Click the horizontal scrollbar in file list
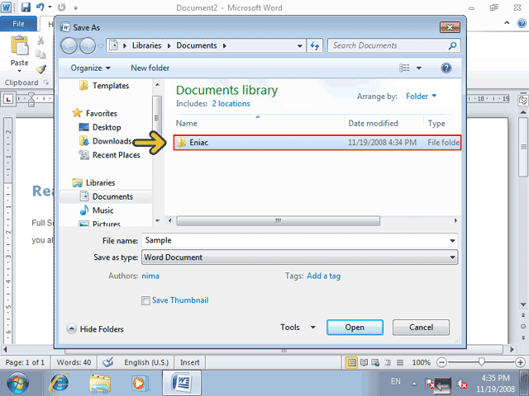Image resolution: width=529 pixels, height=396 pixels. 278,221
